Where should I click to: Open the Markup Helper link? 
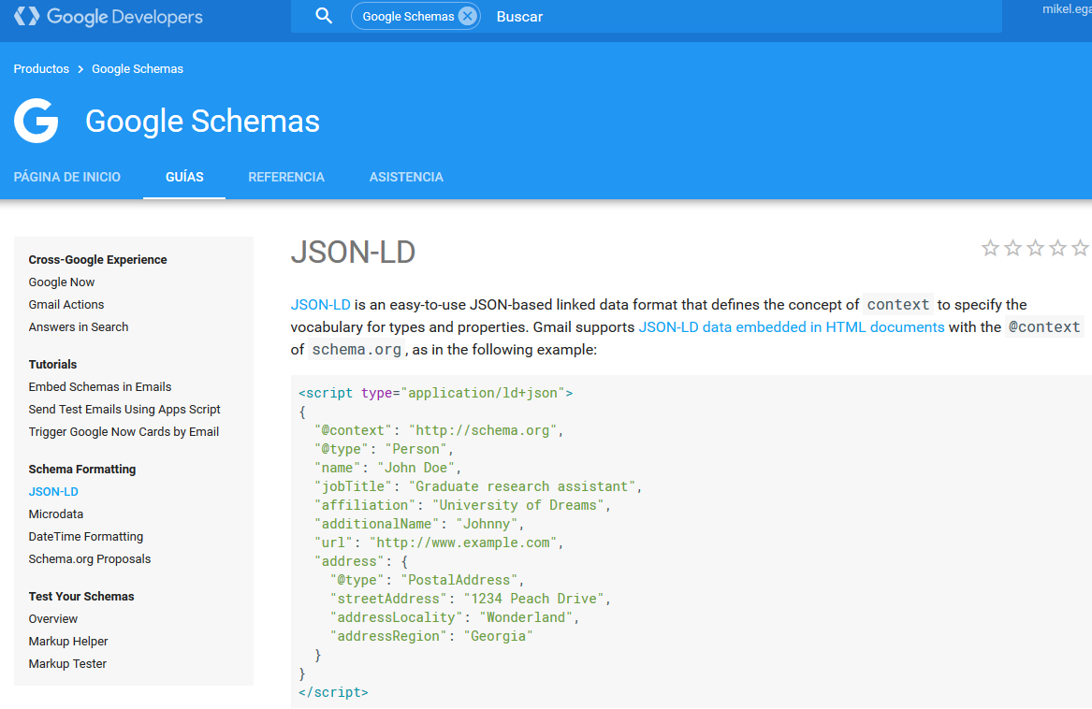click(68, 642)
